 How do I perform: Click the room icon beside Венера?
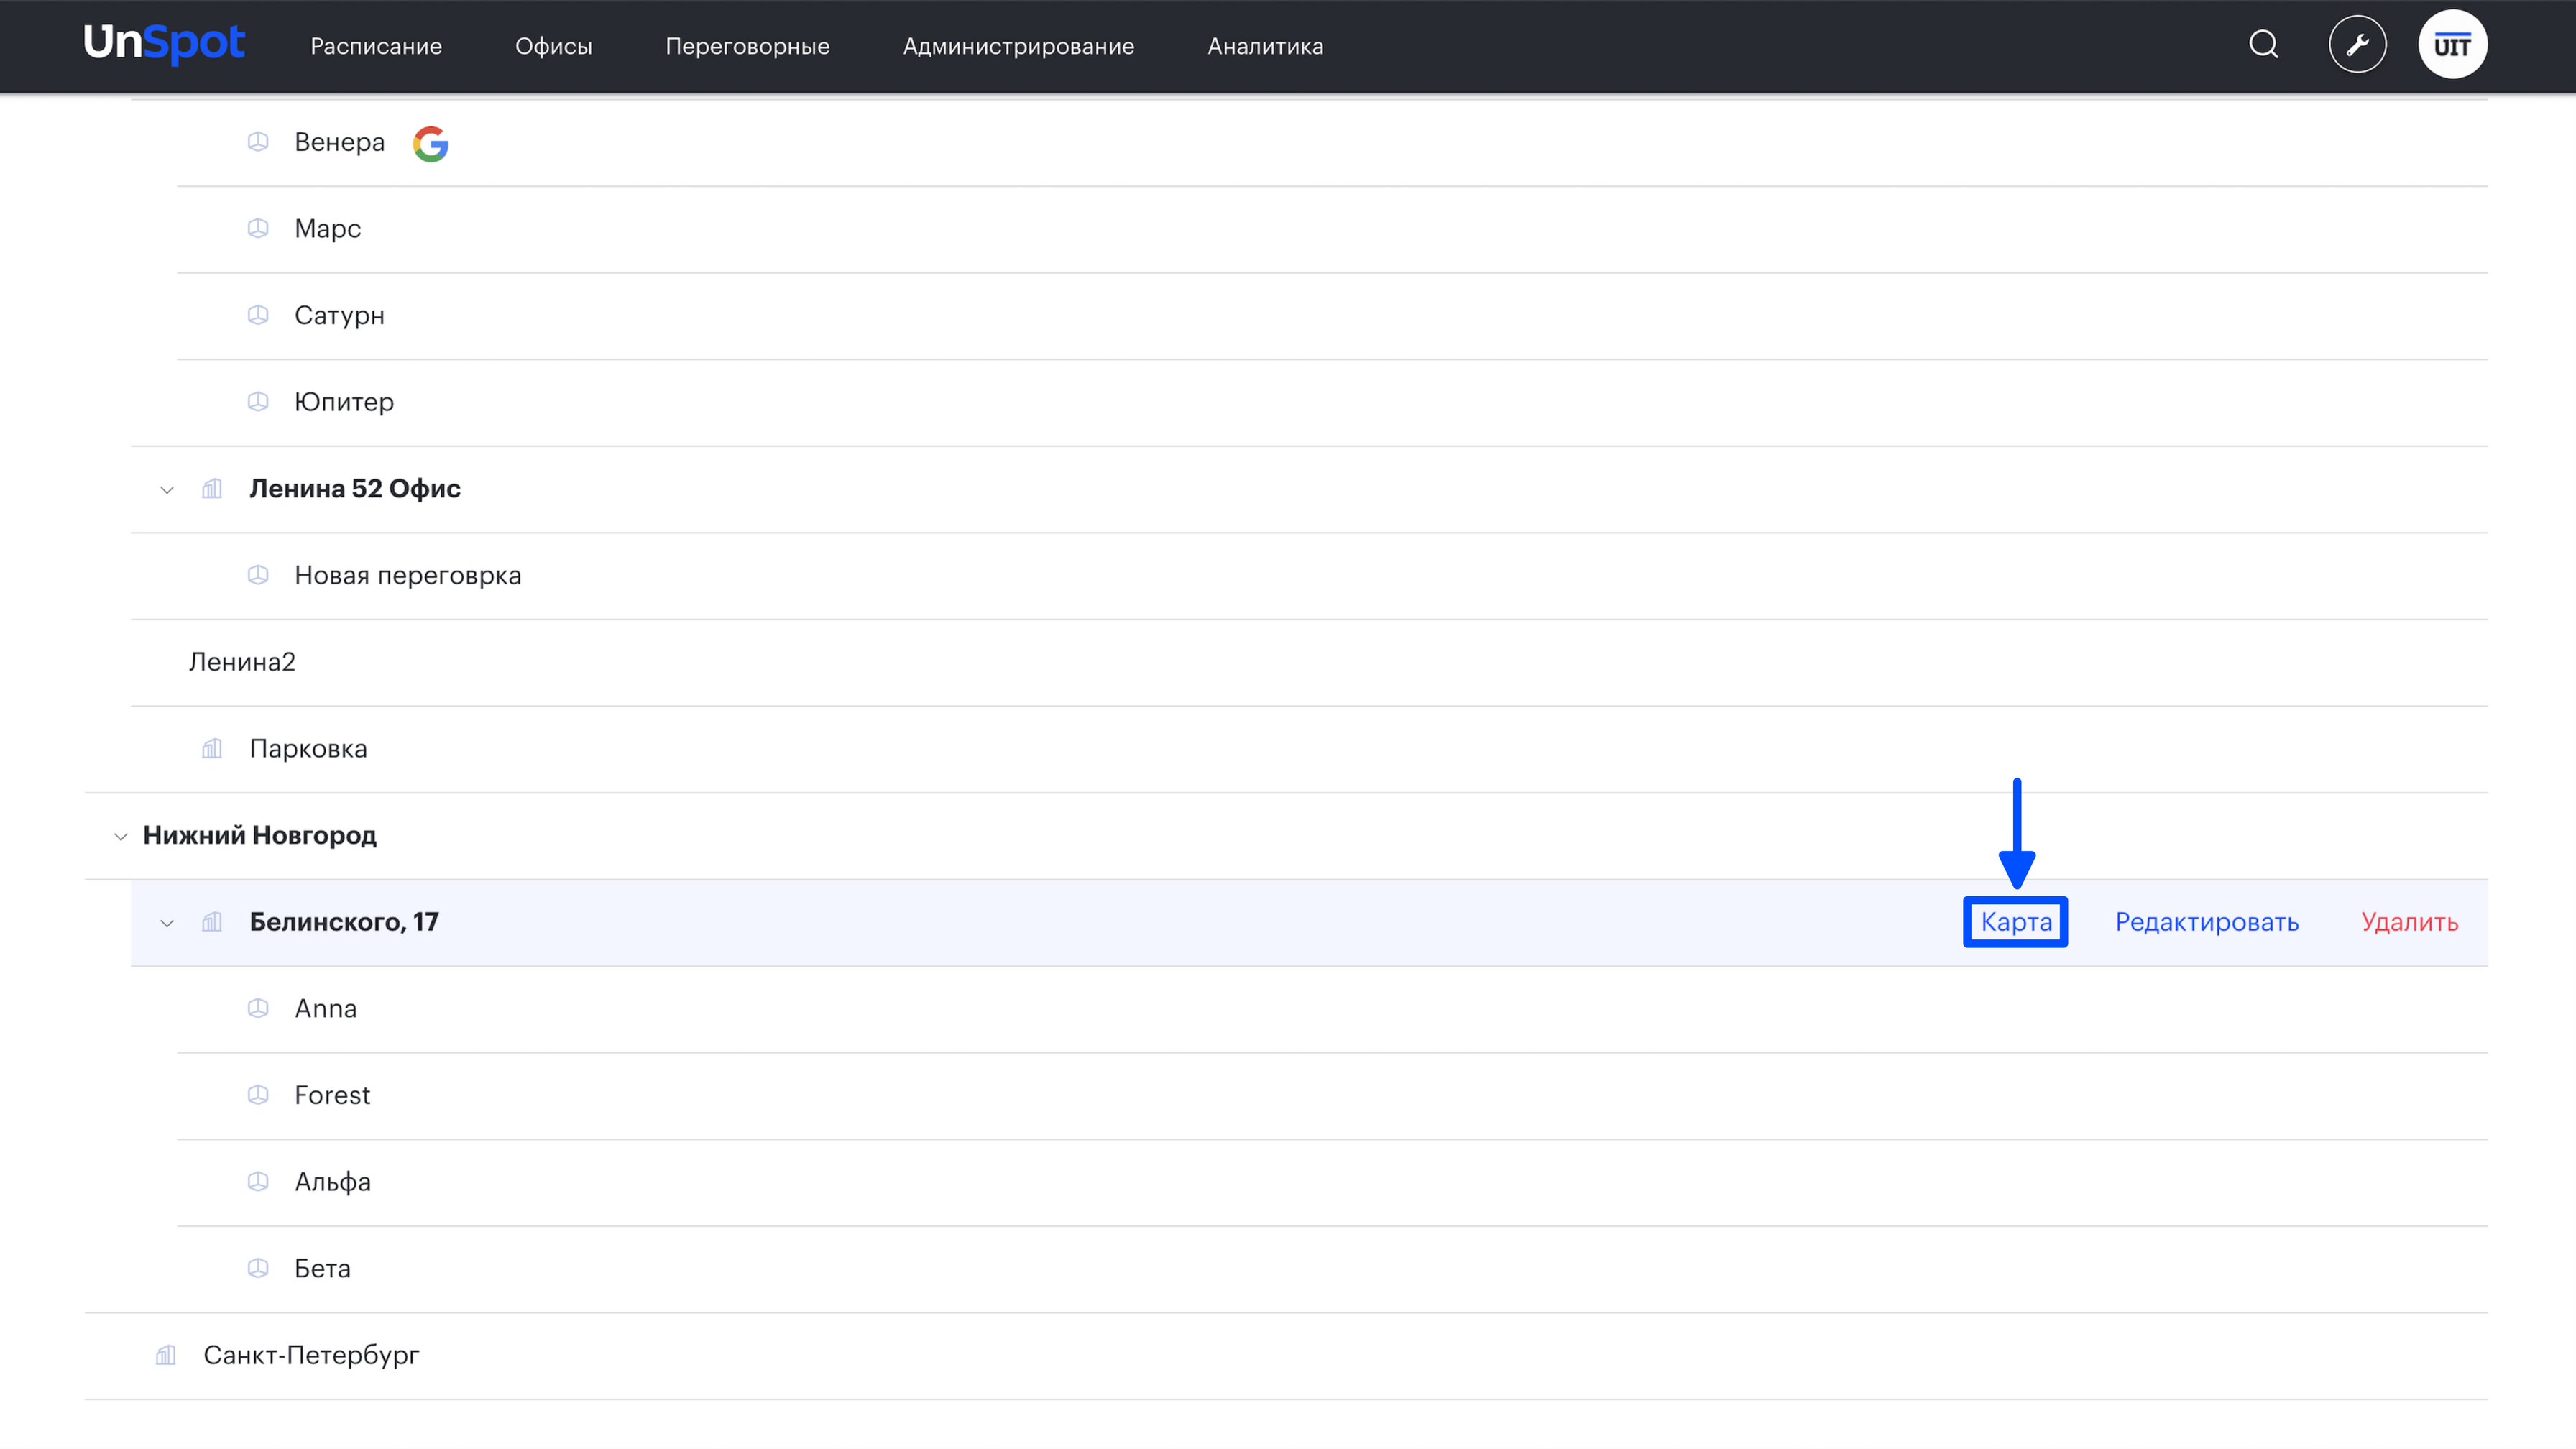coord(258,142)
